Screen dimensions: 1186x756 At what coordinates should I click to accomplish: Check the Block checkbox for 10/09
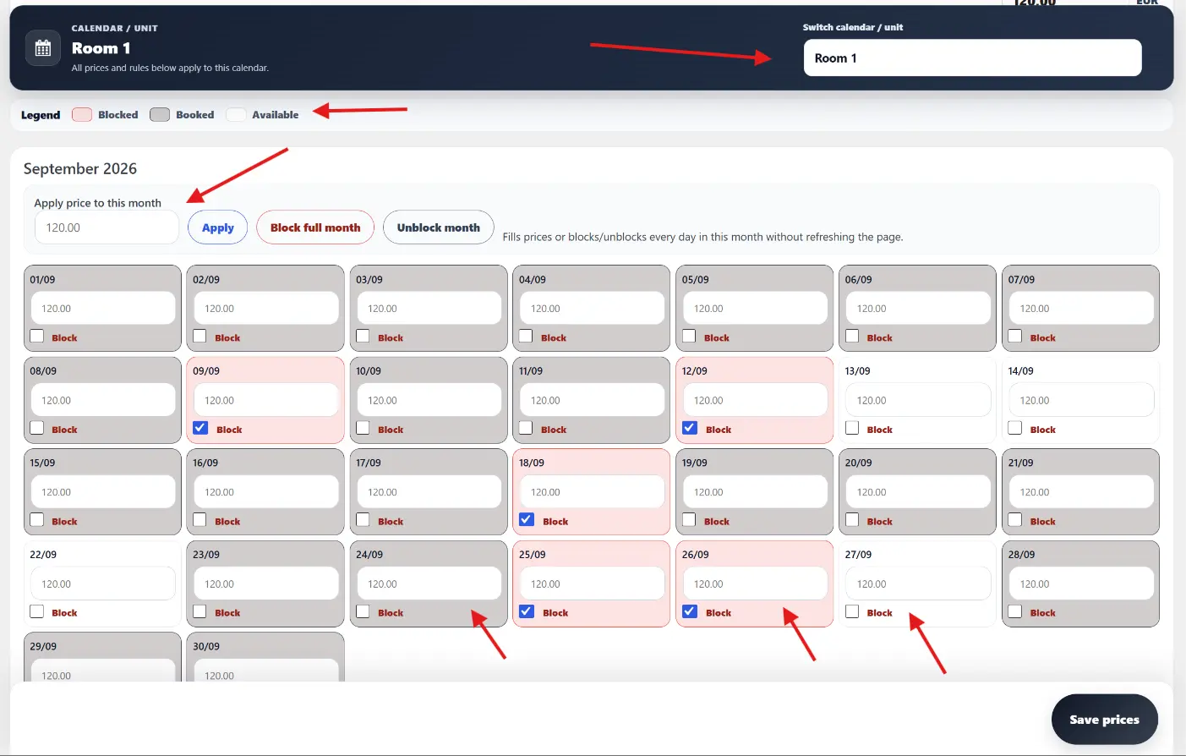click(x=363, y=428)
